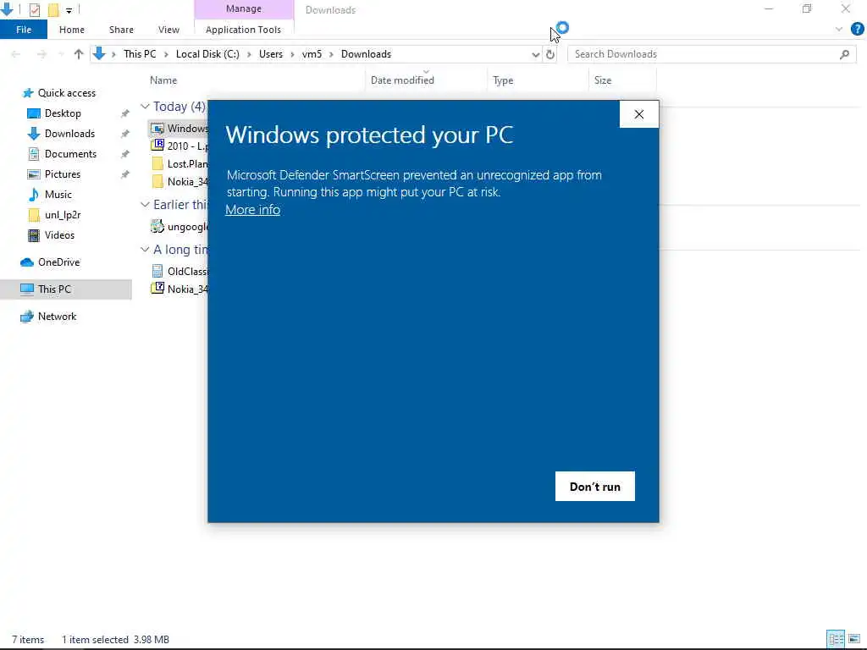867x650 pixels.
Task: Click the Downloads pin icon
Action: [125, 134]
